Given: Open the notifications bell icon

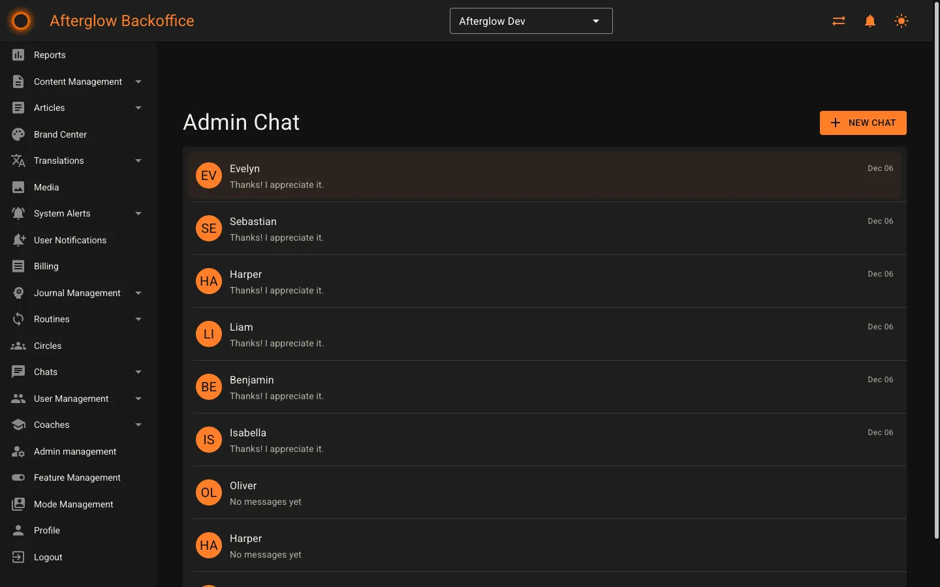Looking at the screenshot, I should pos(869,20).
